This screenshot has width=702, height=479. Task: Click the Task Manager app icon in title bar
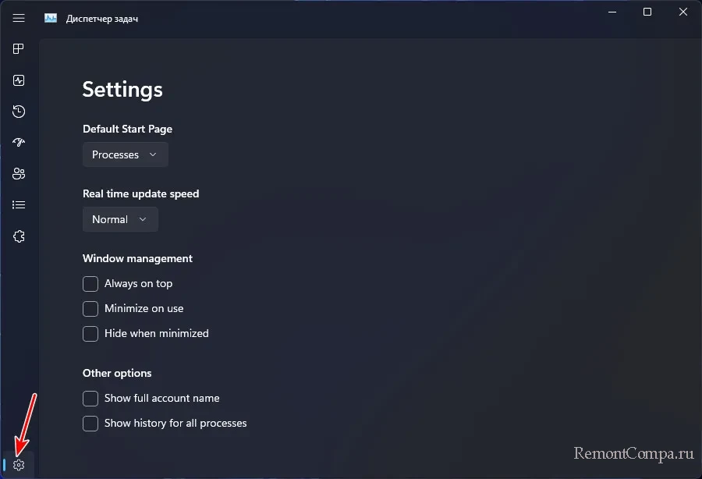pos(51,18)
